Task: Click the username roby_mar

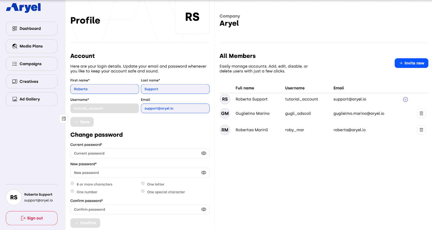Action: [x=295, y=130]
